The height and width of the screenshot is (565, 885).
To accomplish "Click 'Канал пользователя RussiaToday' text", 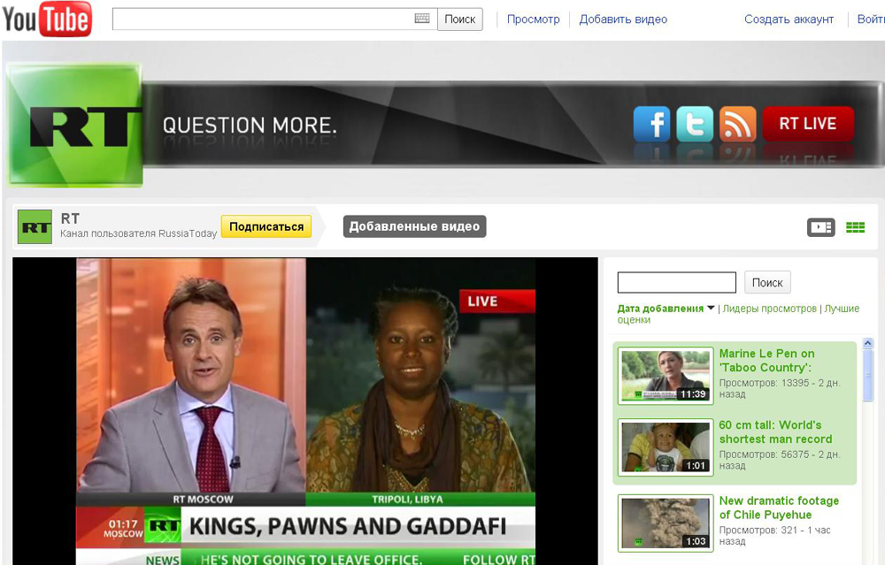I will tap(138, 233).
